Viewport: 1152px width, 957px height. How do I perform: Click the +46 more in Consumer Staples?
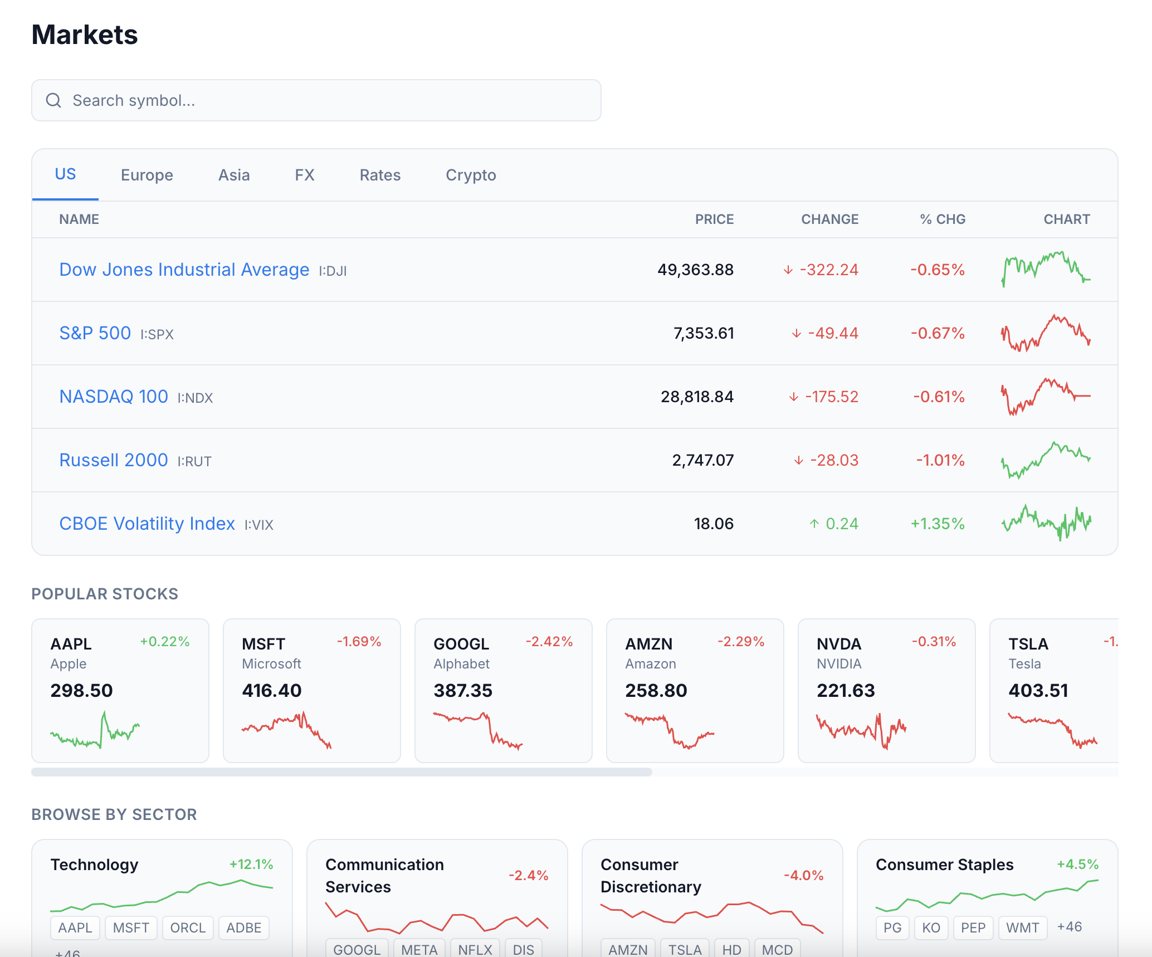point(1069,927)
